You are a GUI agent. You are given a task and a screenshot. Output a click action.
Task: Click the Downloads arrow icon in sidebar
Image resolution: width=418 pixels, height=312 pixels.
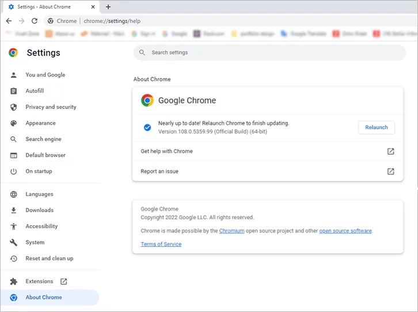(14, 210)
